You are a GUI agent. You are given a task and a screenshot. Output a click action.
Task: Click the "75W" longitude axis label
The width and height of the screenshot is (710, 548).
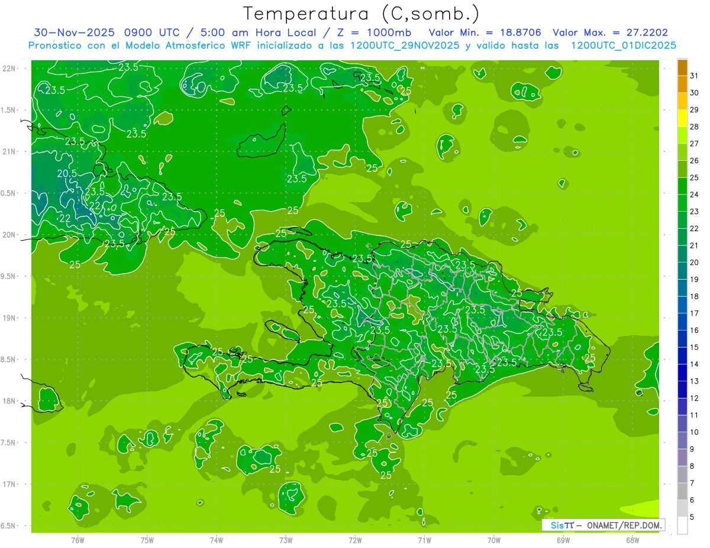tap(147, 540)
